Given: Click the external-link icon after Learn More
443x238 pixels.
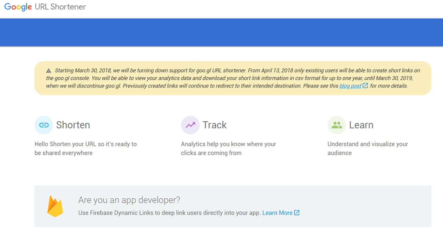Looking at the screenshot, I should click(297, 213).
